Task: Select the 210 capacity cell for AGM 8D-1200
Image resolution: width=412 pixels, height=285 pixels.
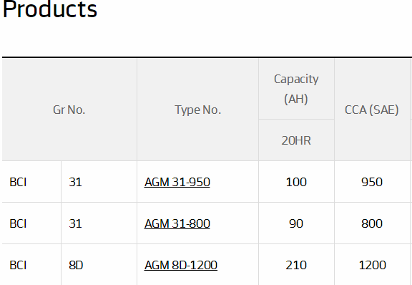Action: [296, 265]
